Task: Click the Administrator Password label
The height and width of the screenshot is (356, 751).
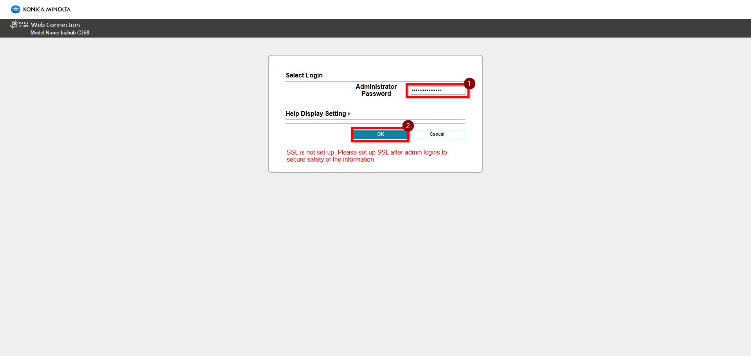Action: (376, 90)
